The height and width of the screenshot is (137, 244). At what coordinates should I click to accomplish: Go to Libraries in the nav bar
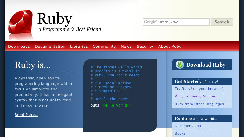click(79, 47)
